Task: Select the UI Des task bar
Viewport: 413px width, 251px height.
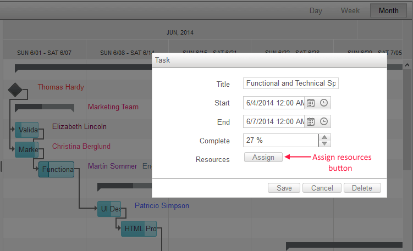Action: [x=109, y=209]
